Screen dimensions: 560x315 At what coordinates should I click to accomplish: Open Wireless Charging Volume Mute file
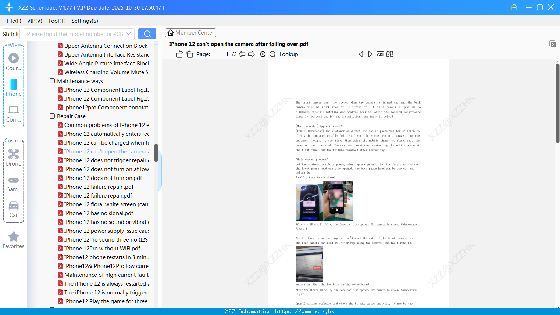104,72
